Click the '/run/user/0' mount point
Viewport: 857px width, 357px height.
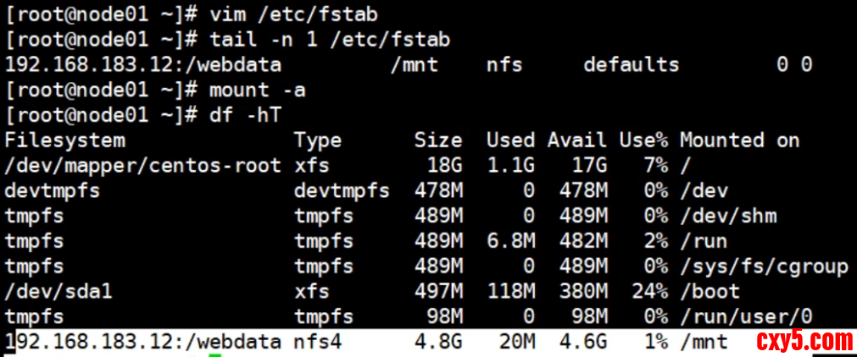(746, 316)
